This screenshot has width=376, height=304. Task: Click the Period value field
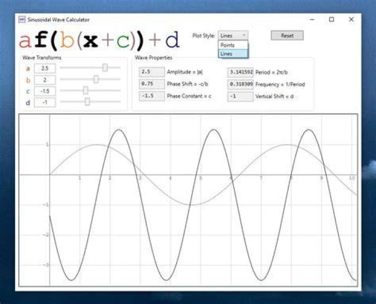tap(241, 72)
